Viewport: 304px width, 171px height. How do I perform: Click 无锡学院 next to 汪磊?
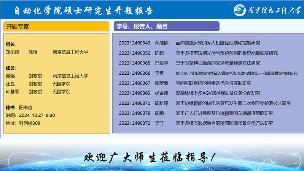coord(61,84)
